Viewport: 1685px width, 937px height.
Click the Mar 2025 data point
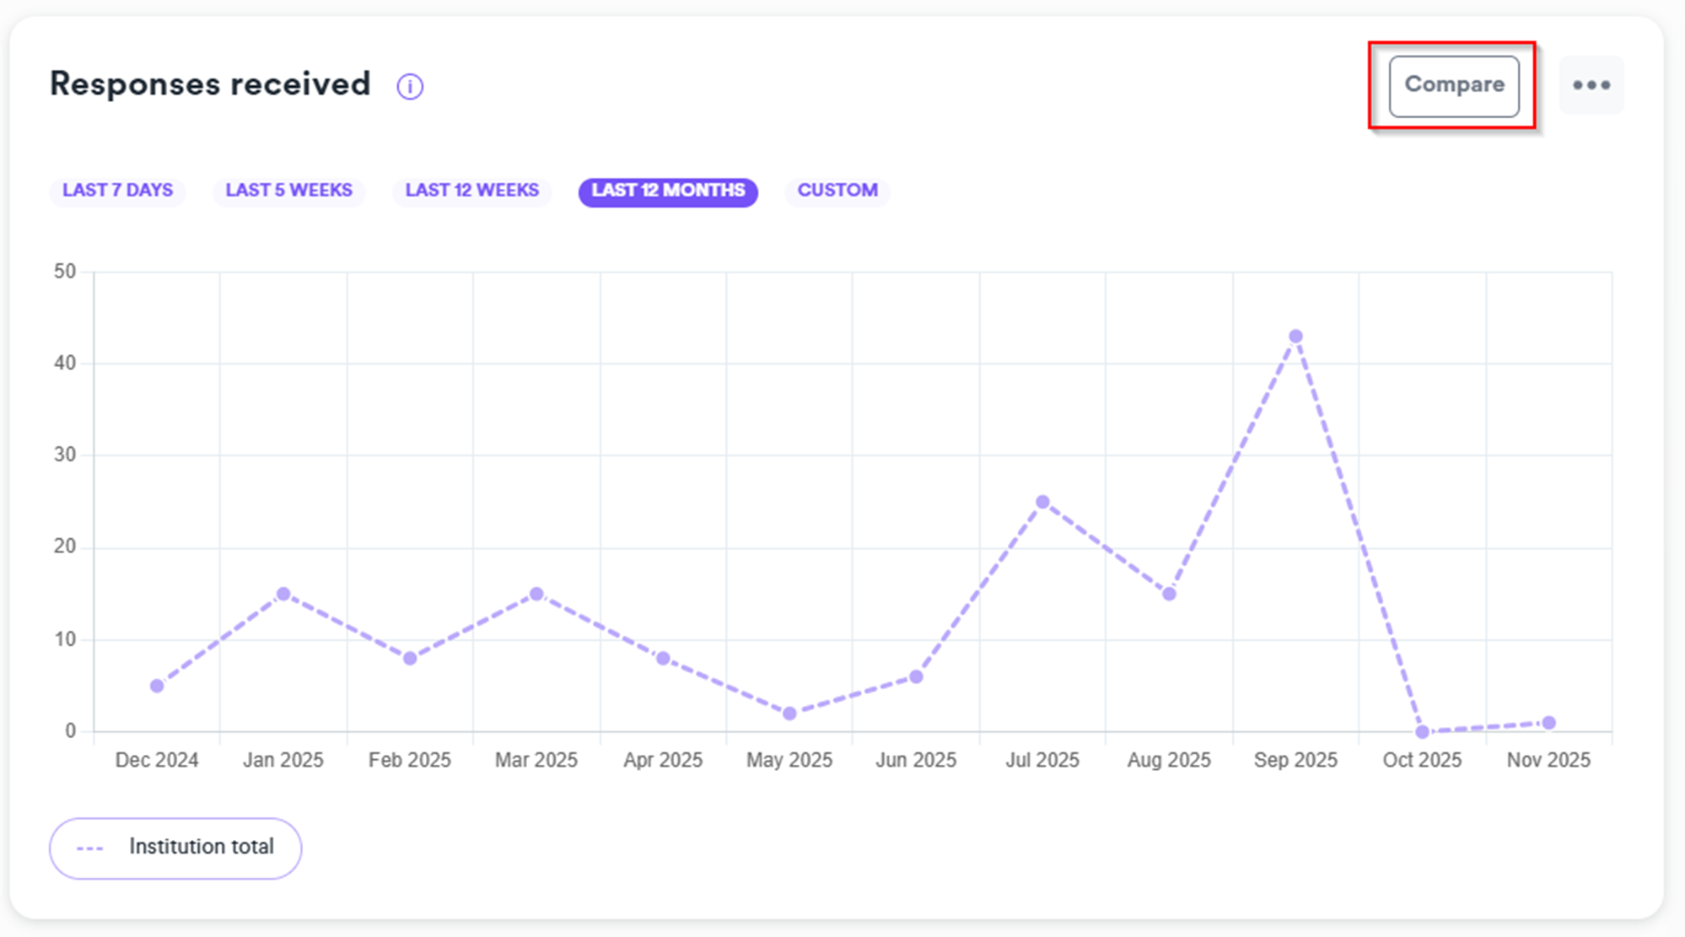(x=536, y=594)
